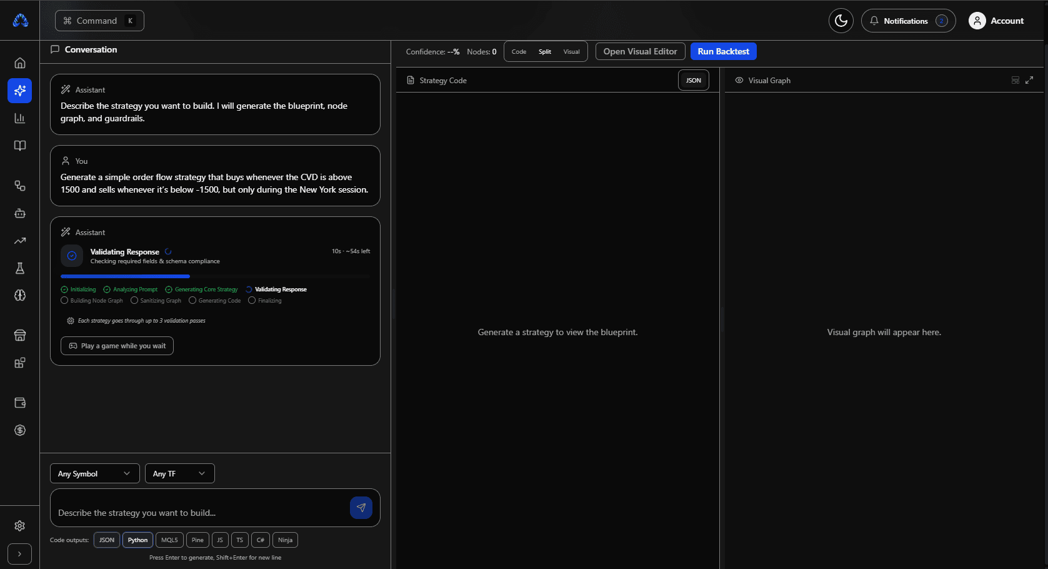Click Run Backtest button
Screen dimensions: 1048x569
pos(723,51)
